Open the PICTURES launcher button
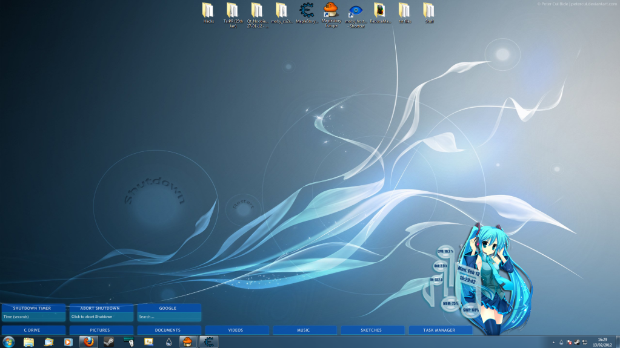 pyautogui.click(x=100, y=330)
